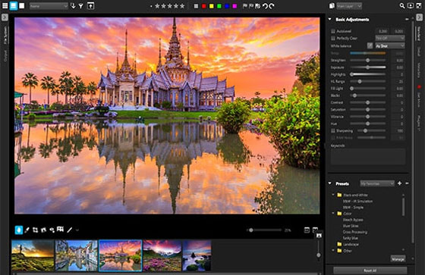Screen dimensions: 425x275
Task: Select the Black and White presets folder
Action: 355,195
